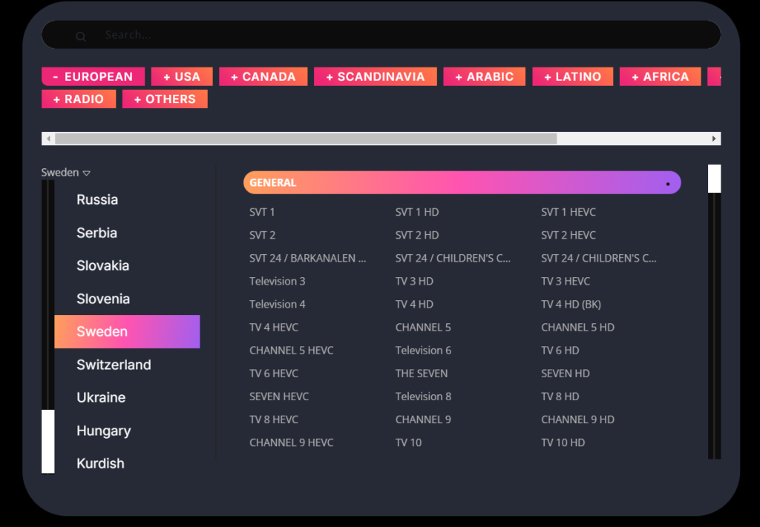Screen dimensions: 760x527
Task: Open SVT 24 / BARKANALEN channel
Action: pyautogui.click(x=308, y=259)
